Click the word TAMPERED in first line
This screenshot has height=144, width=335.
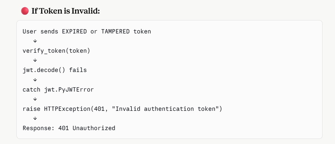[x=115, y=31]
